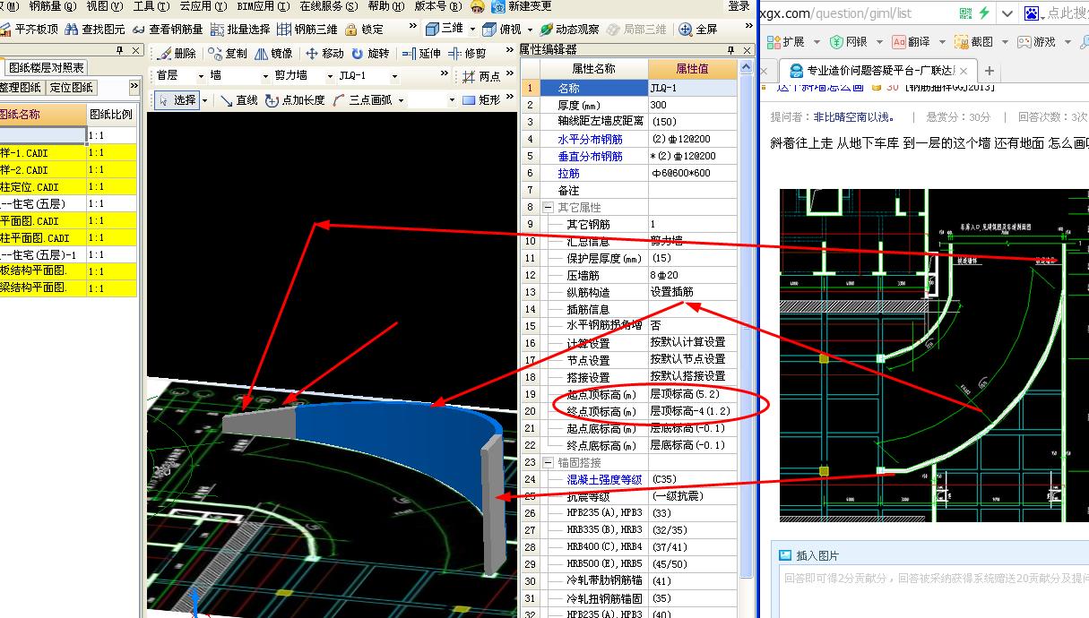Click the 修剪 trim tool
Screen dimensions: 1089x618
(468, 54)
